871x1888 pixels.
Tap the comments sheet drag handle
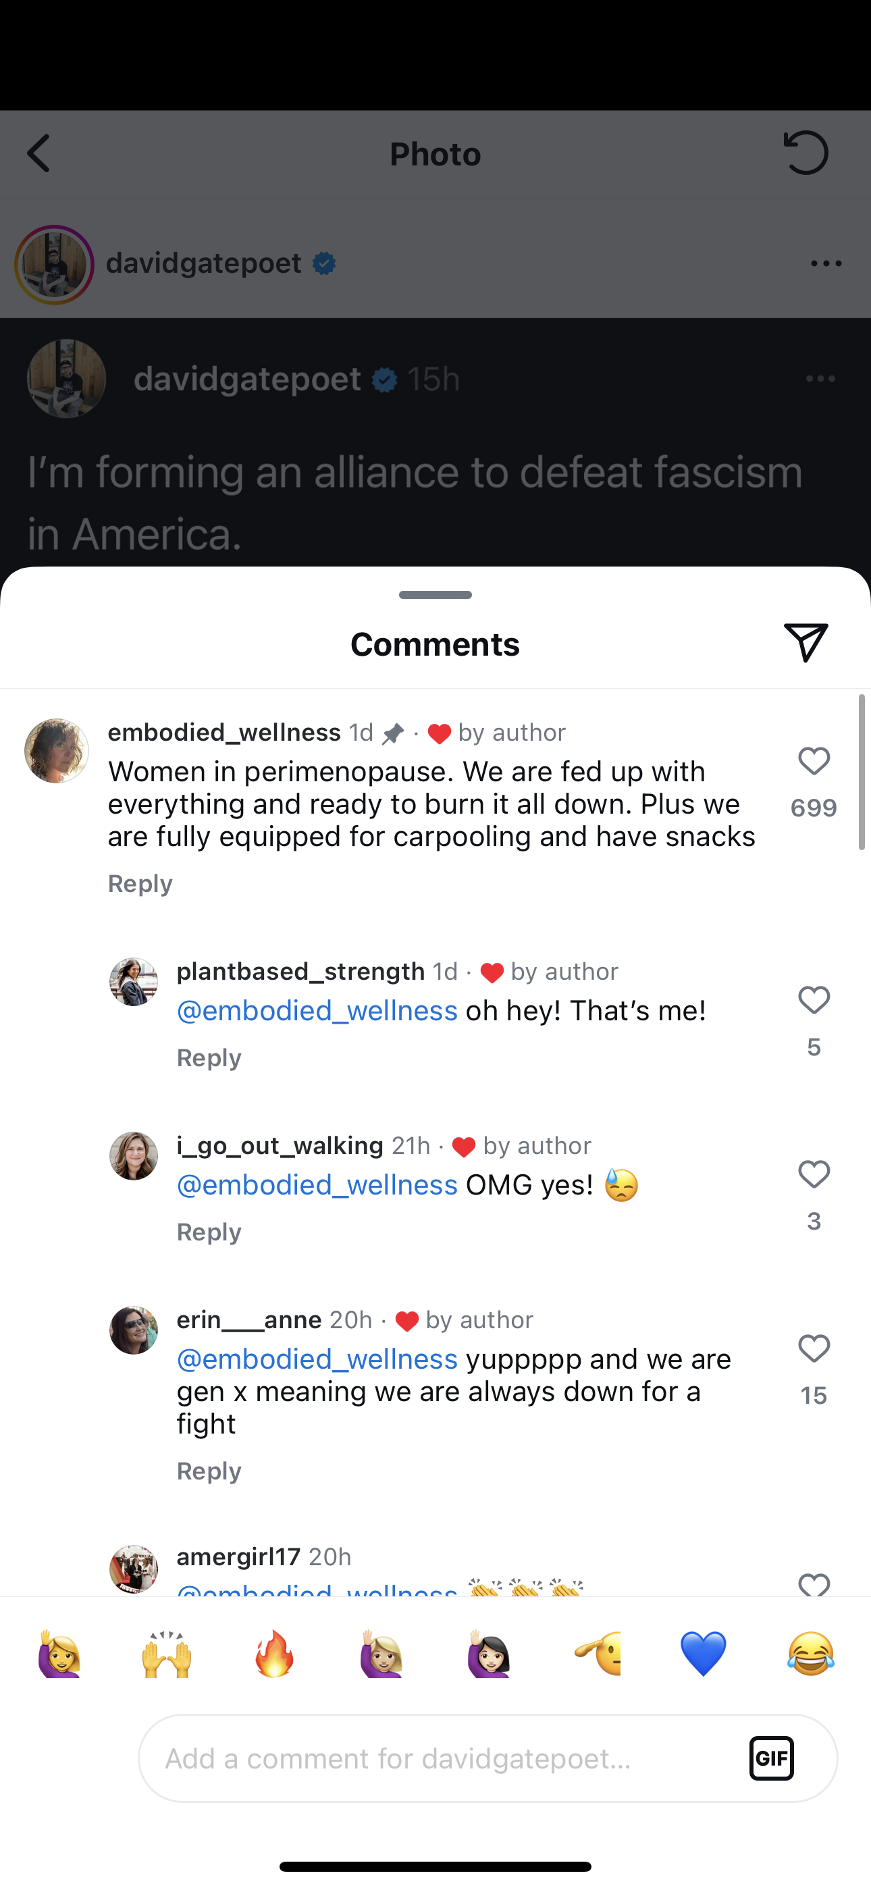coord(435,594)
